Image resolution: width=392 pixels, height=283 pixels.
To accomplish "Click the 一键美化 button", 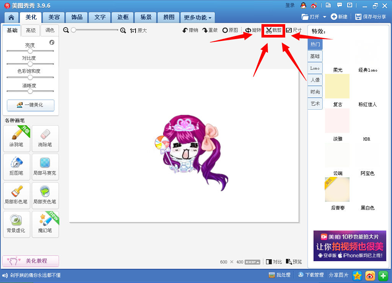I will coord(31,105).
